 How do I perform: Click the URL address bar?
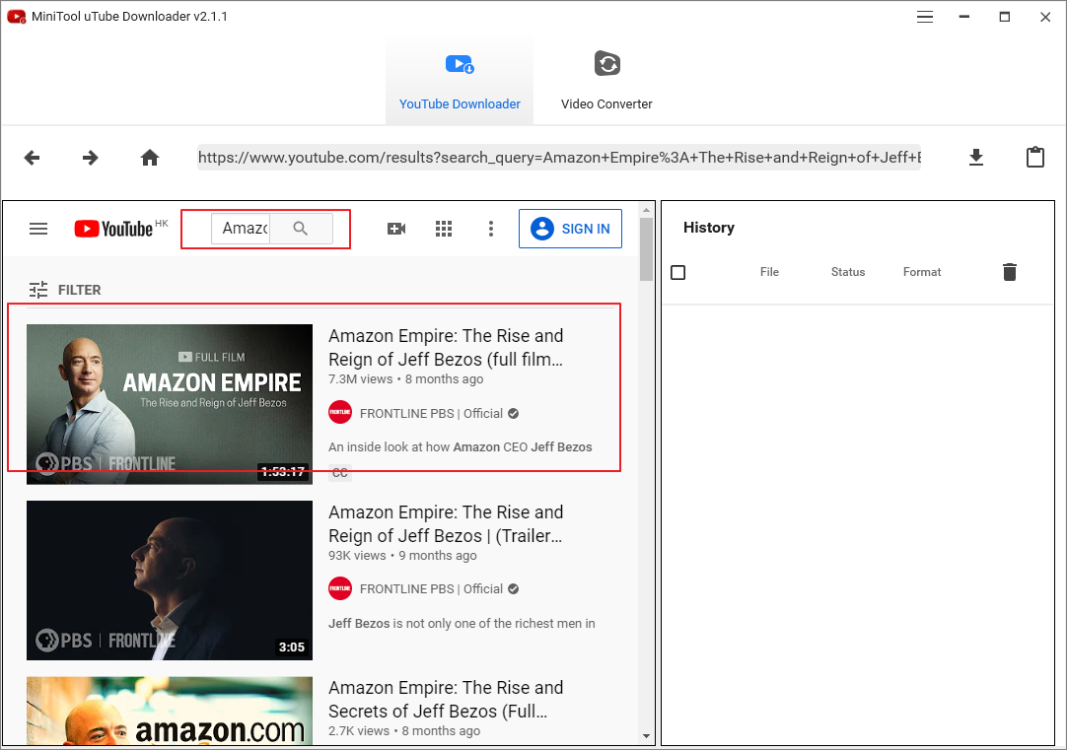tap(559, 157)
